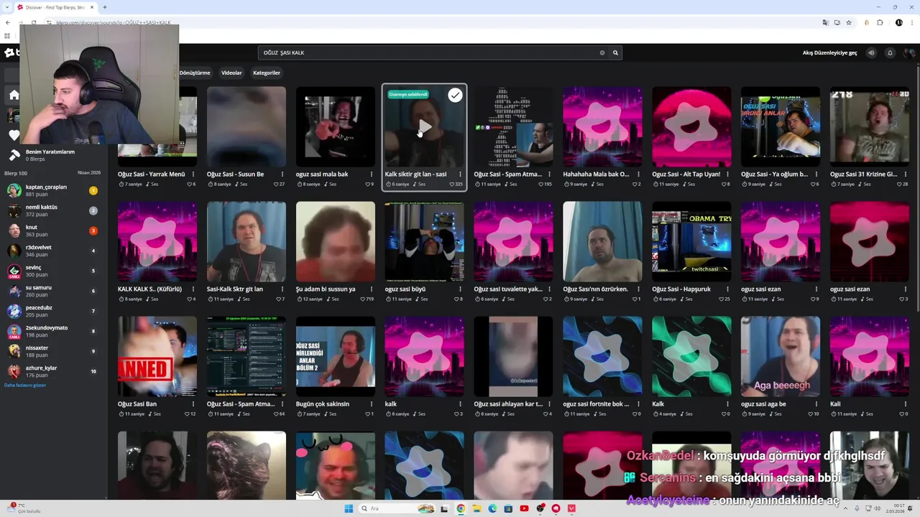This screenshot has width=920, height=517.
Task: Click the 'Akış Düzenleyiciye geç' link
Action: (x=829, y=52)
